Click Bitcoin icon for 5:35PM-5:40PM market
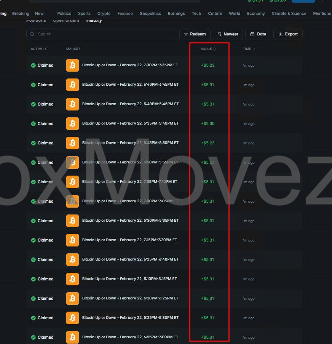This screenshot has height=344, width=332. coord(72,123)
